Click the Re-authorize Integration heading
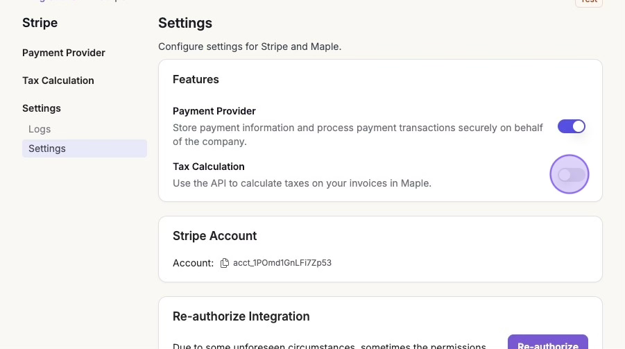The width and height of the screenshot is (625, 349). (241, 316)
